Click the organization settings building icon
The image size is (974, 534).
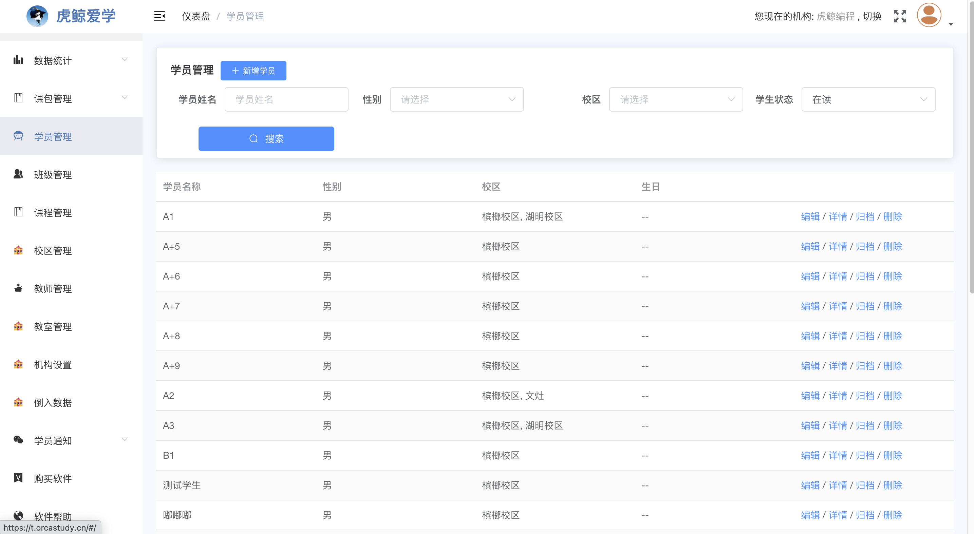[x=18, y=364]
